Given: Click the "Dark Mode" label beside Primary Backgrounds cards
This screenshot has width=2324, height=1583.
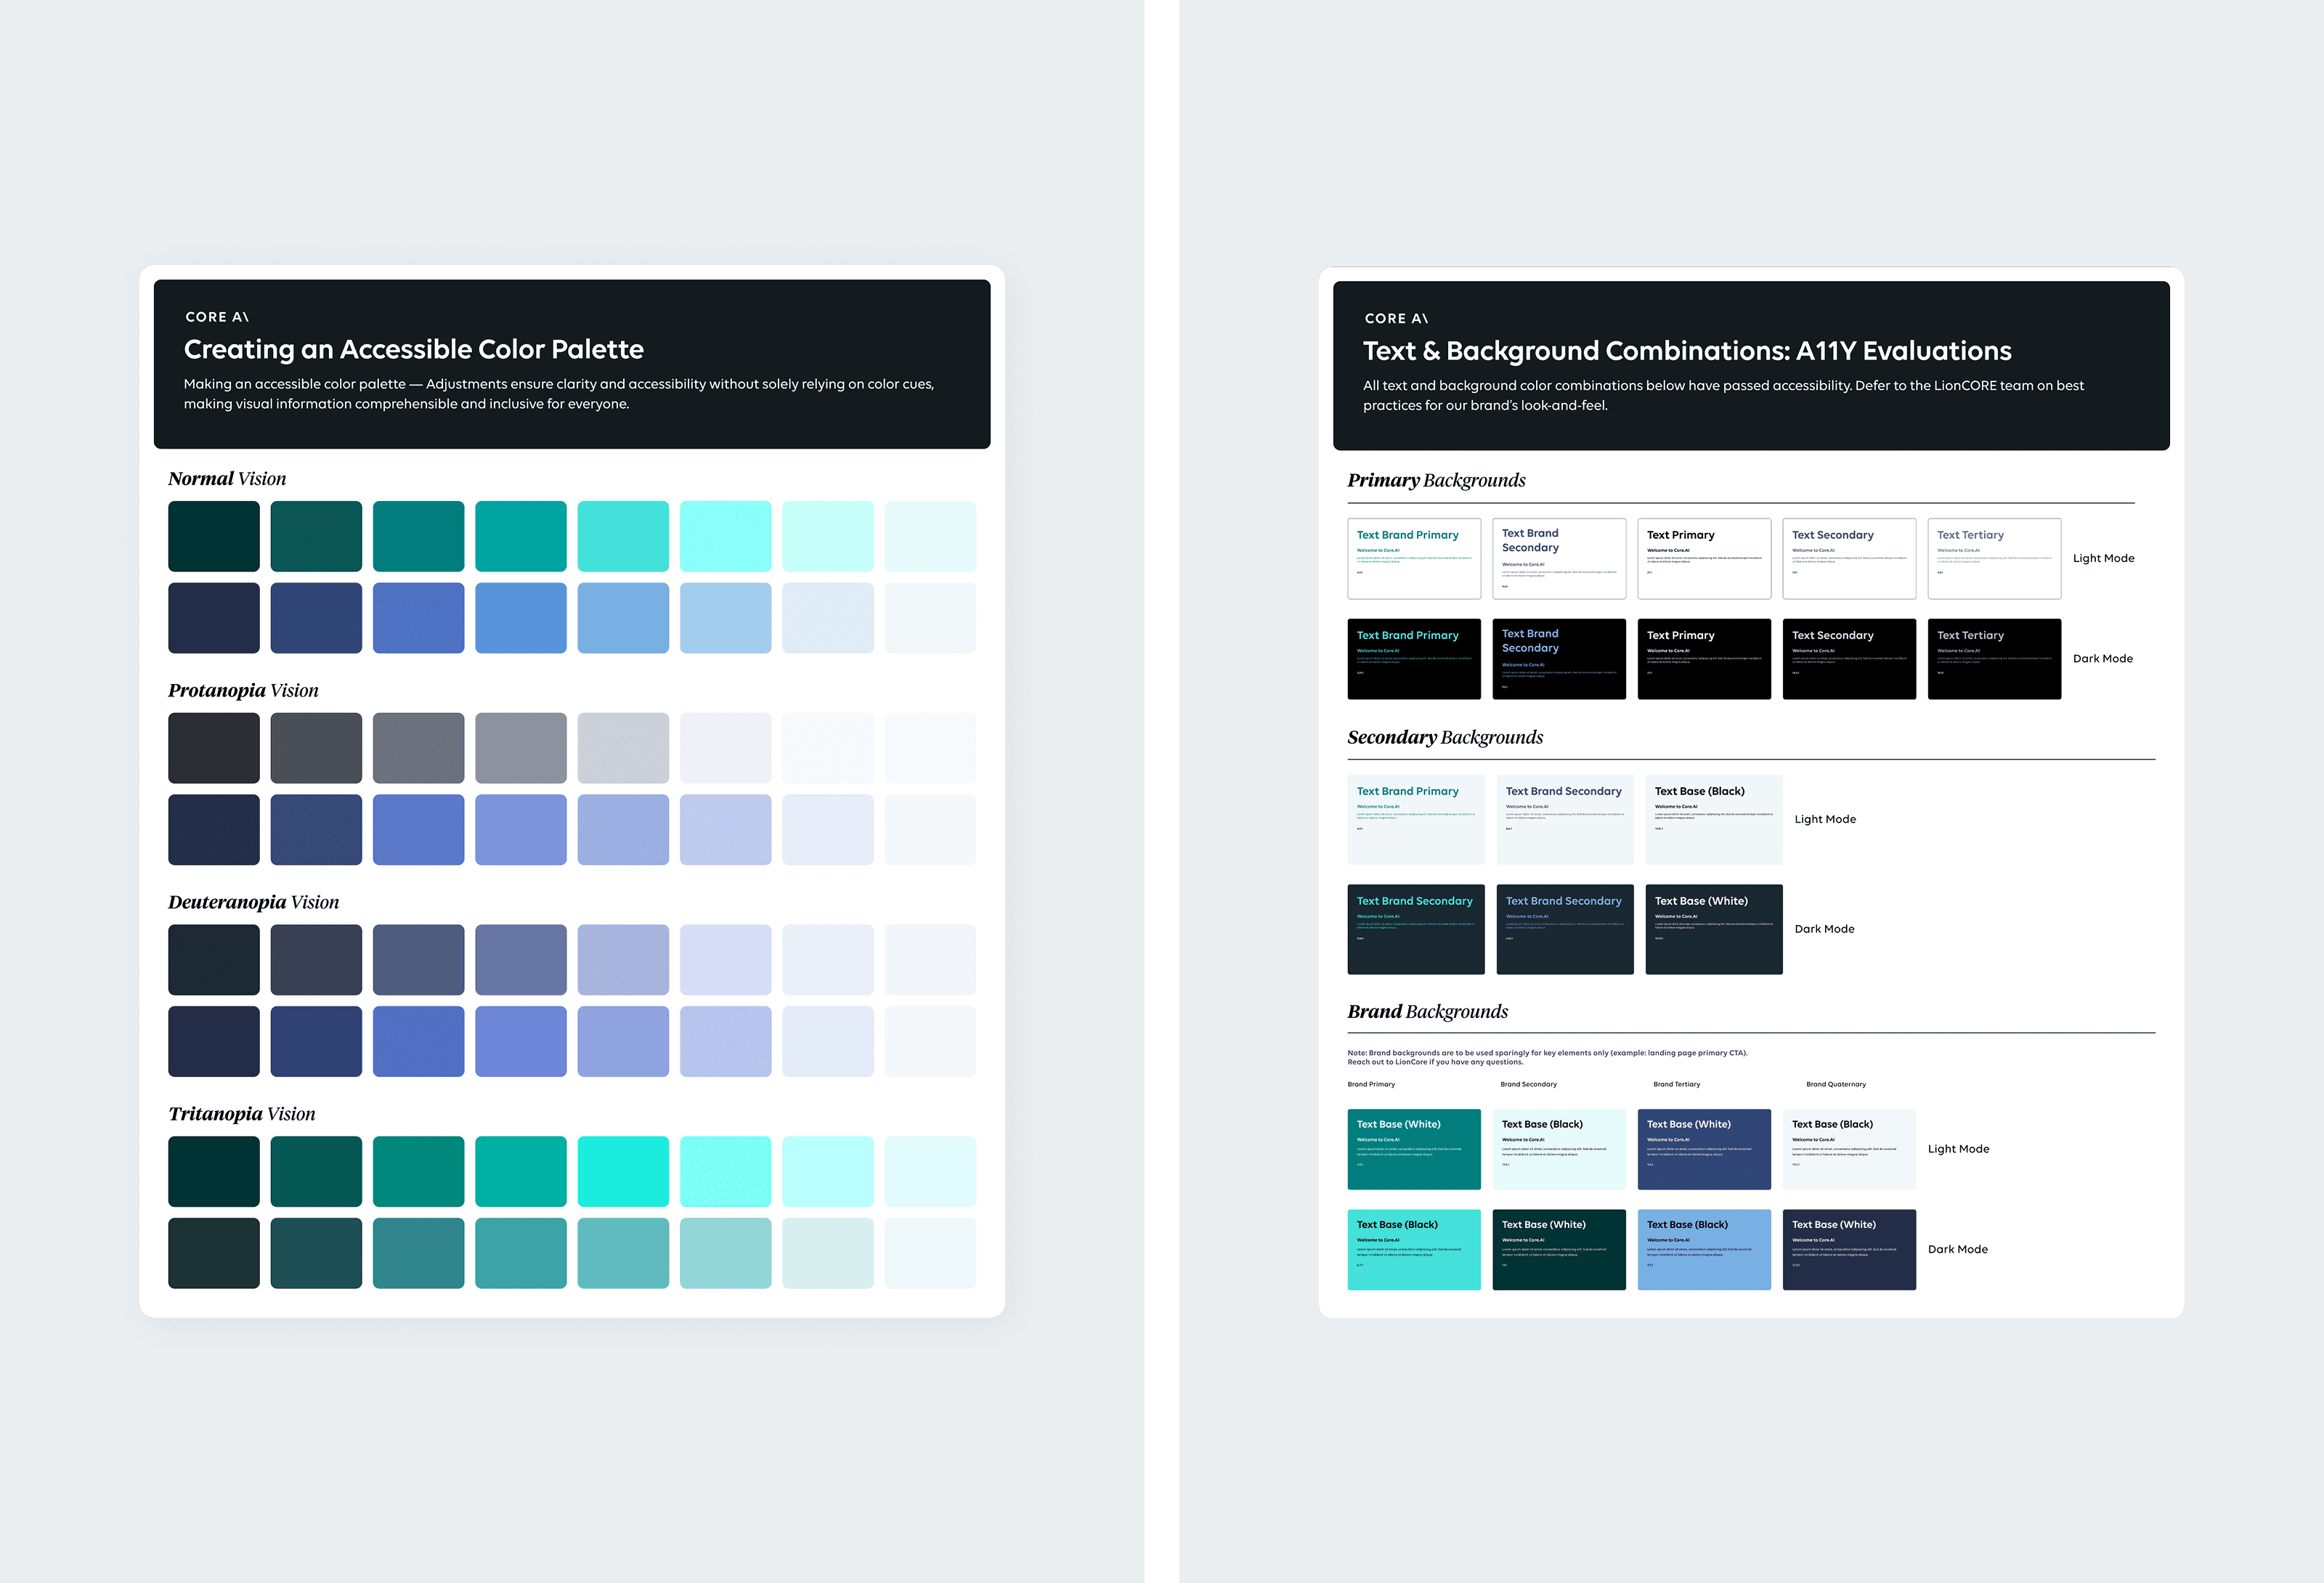Looking at the screenshot, I should [x=2102, y=659].
